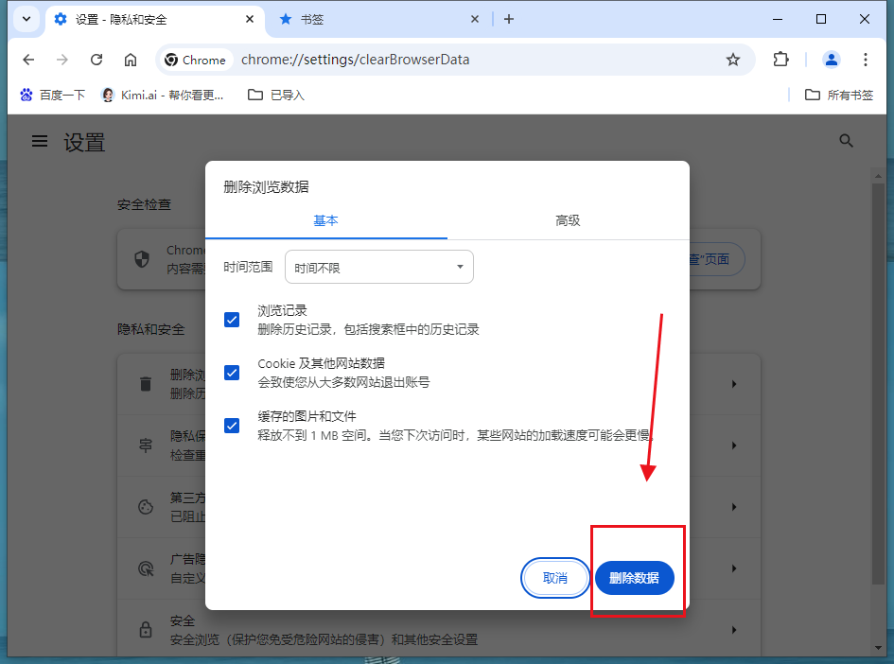
Task: Click the cookie icon for third-party row
Action: click(146, 507)
